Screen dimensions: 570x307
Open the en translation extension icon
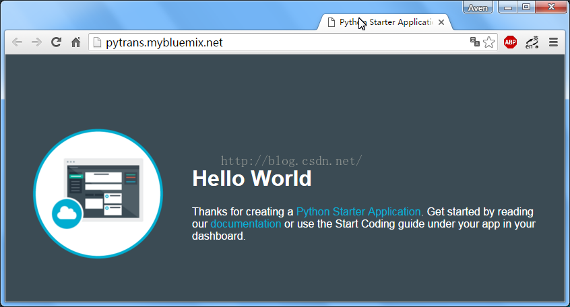[x=532, y=42]
